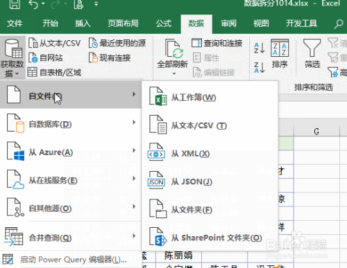
Task: Launch 启动 Power Query 编辑器(L)
Action: pyautogui.click(x=71, y=260)
